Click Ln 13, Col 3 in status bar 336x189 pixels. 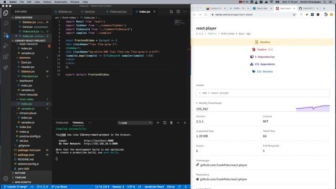point(102,187)
